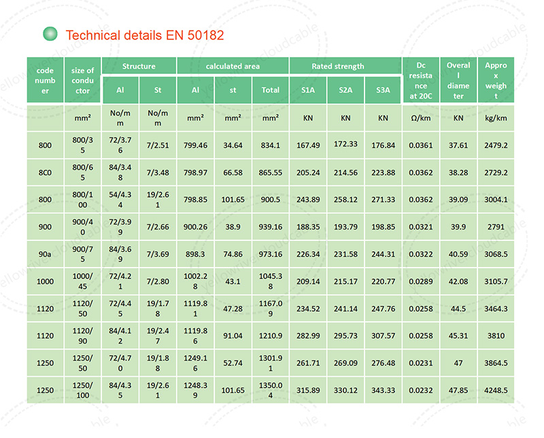544x438 pixels.
Task: Select the weight value 2791
Action: pos(496,227)
